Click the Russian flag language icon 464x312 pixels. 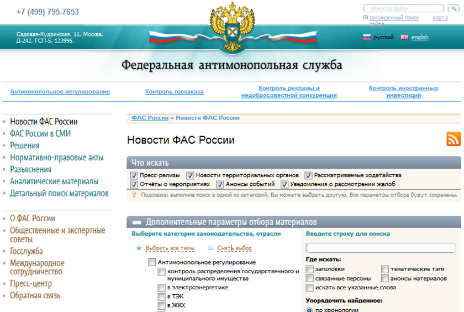[x=367, y=37]
